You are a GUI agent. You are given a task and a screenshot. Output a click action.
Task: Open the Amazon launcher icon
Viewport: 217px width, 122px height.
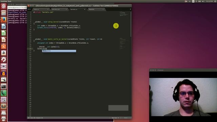point(4,53)
